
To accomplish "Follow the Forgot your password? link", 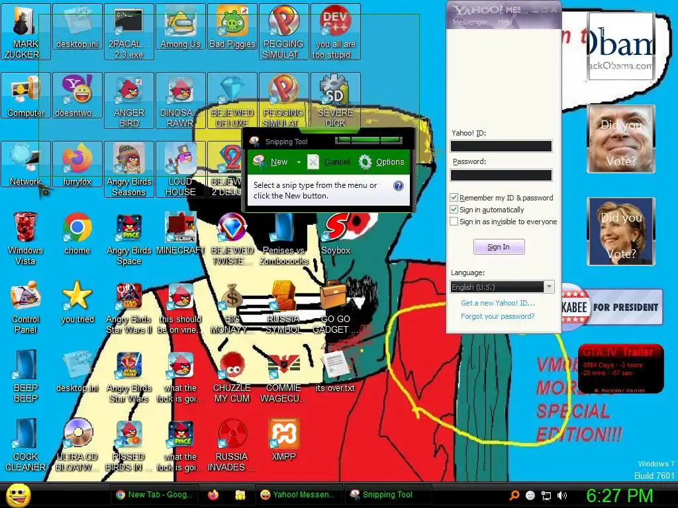I will (498, 316).
